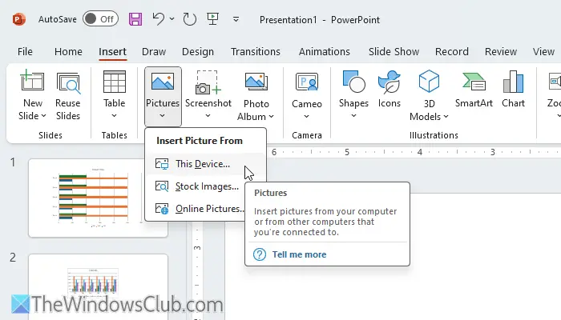Go to the Transitions tab
The height and width of the screenshot is (320, 561).
pyautogui.click(x=256, y=52)
